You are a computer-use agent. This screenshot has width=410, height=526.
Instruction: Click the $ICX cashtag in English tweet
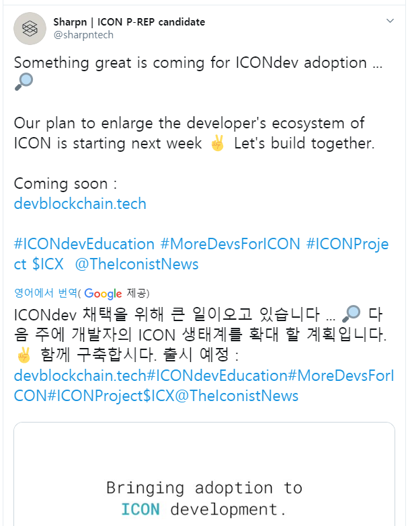48,264
